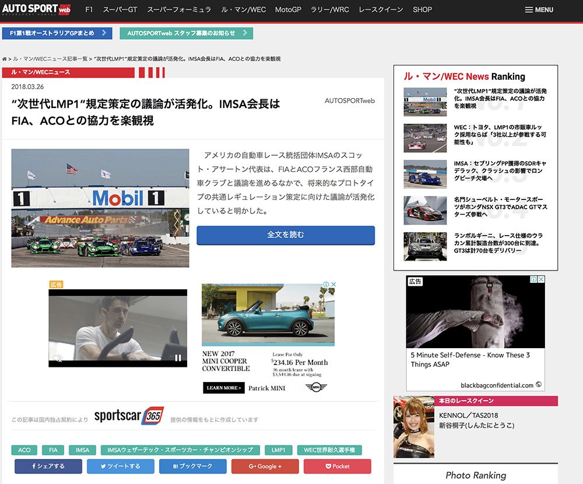Pause the video advertisement
Image resolution: width=583 pixels, height=484 pixels.
coord(178,358)
